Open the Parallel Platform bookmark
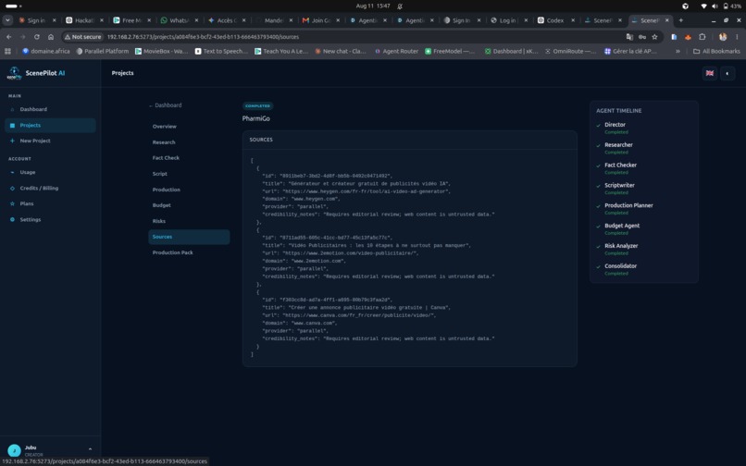The image size is (746, 466). [x=103, y=52]
